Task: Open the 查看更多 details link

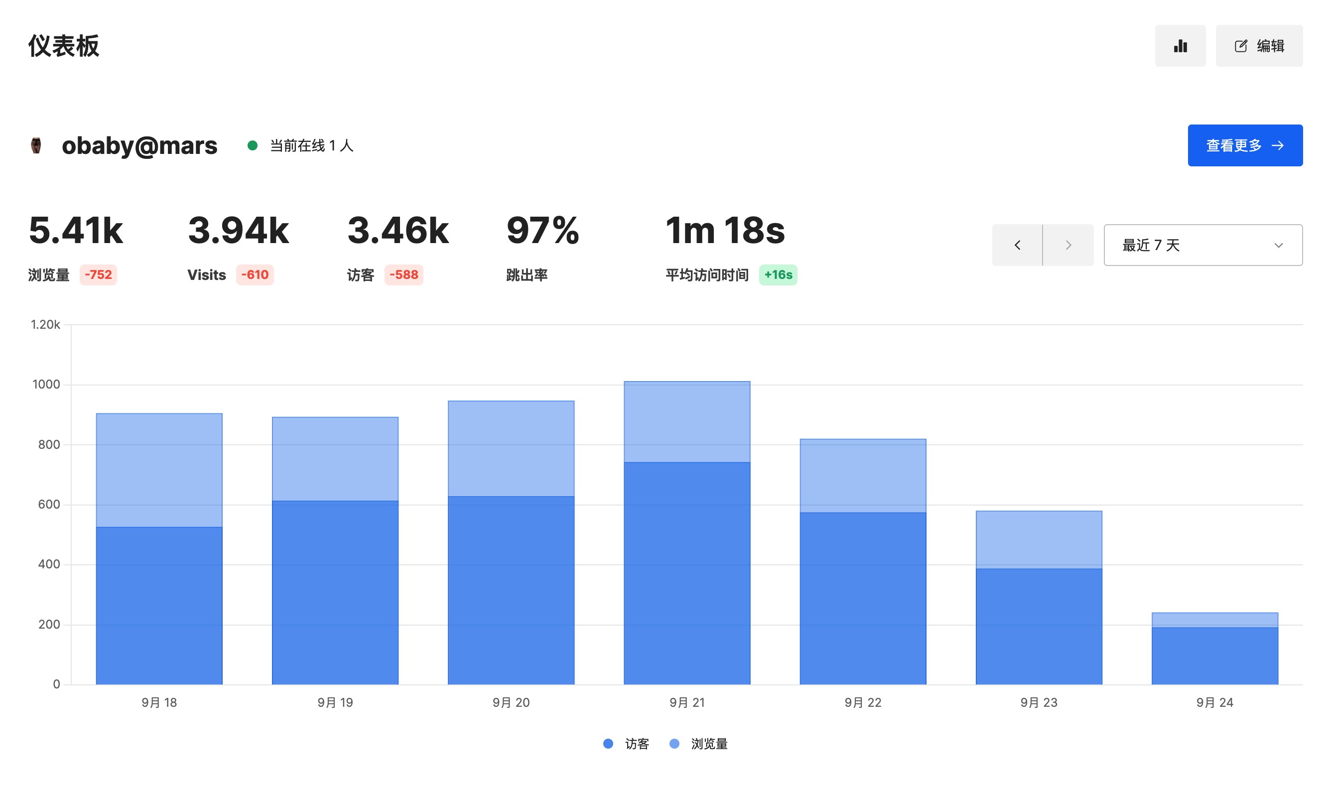Action: point(1245,145)
